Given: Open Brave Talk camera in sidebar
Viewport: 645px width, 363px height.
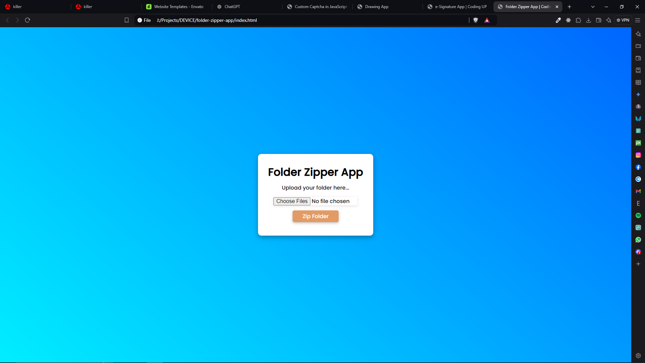Looking at the screenshot, I should coord(638,46).
